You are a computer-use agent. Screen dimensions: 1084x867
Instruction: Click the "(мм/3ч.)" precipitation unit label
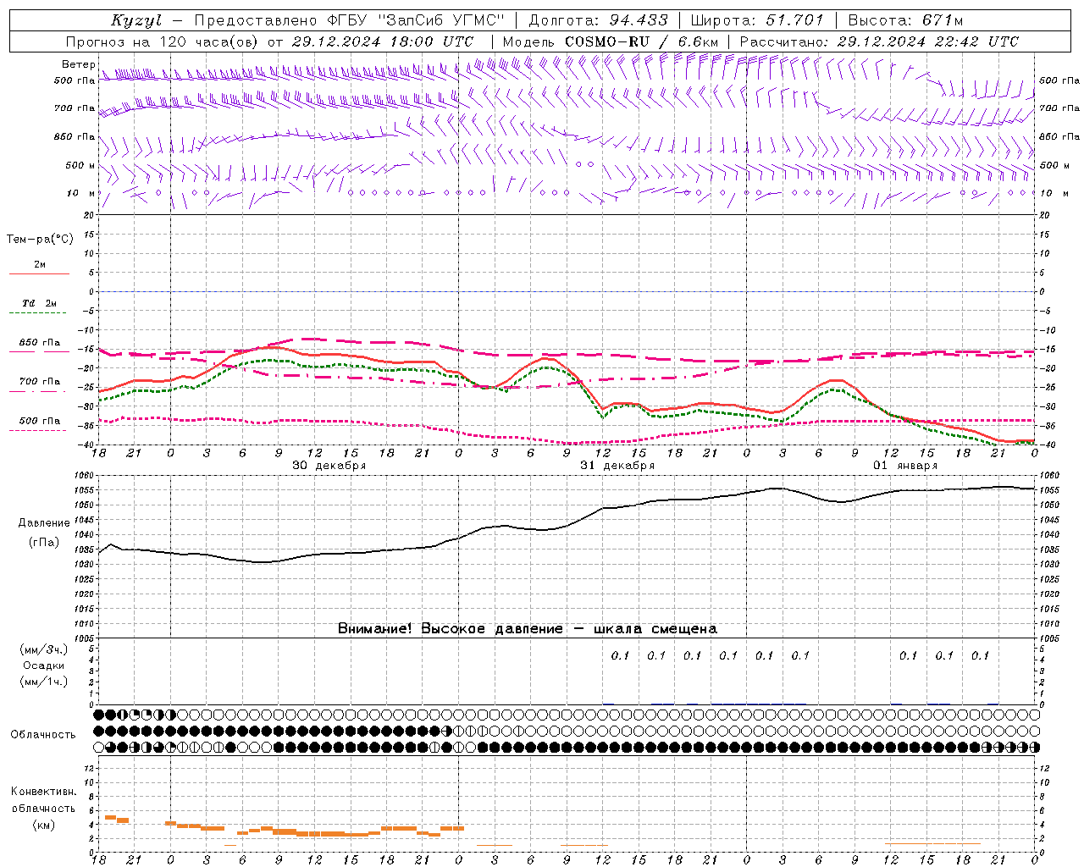44,649
